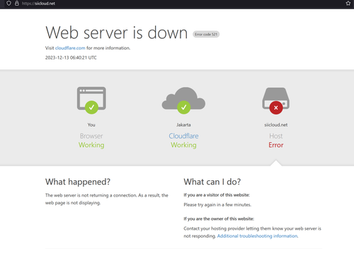This screenshot has width=354, height=261.
Task: Click the red 'Error' status text
Action: click(276, 145)
